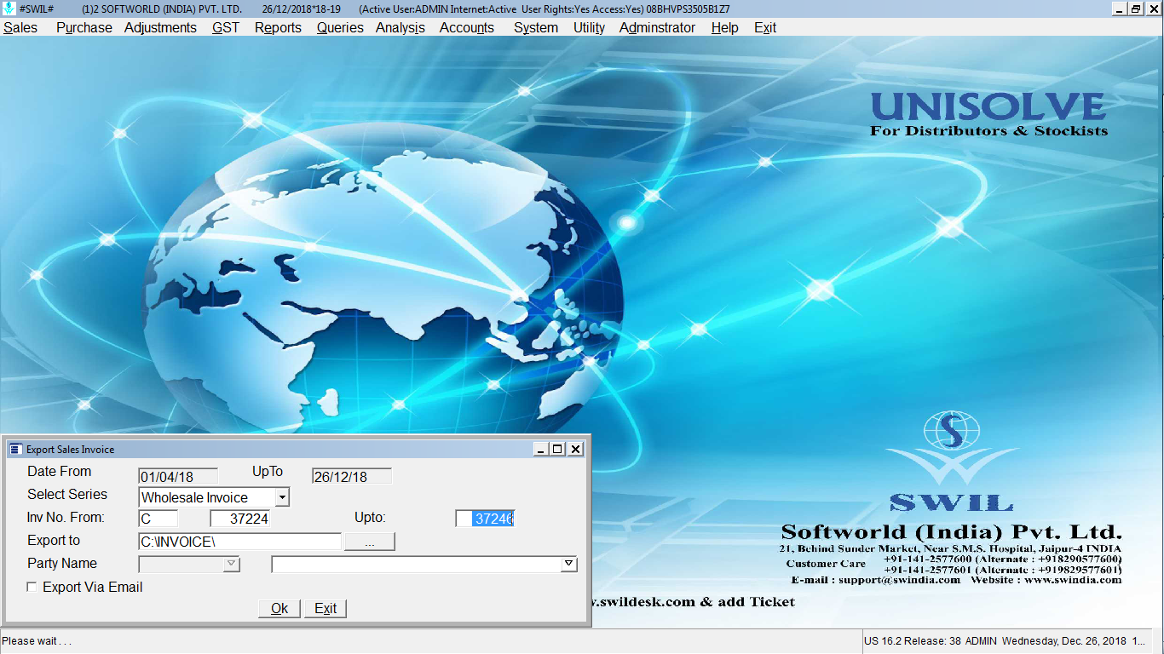Click the Exit button in dialog
The width and height of the screenshot is (1164, 654).
point(326,608)
